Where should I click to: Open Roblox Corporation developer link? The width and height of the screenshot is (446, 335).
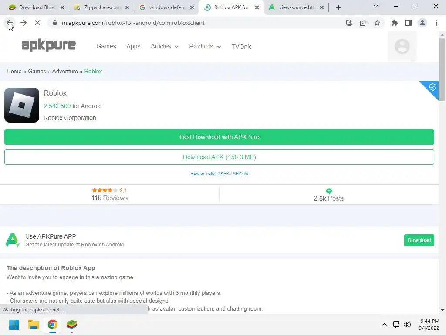point(70,118)
